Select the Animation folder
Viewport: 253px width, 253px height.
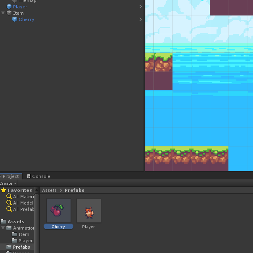click(23, 228)
